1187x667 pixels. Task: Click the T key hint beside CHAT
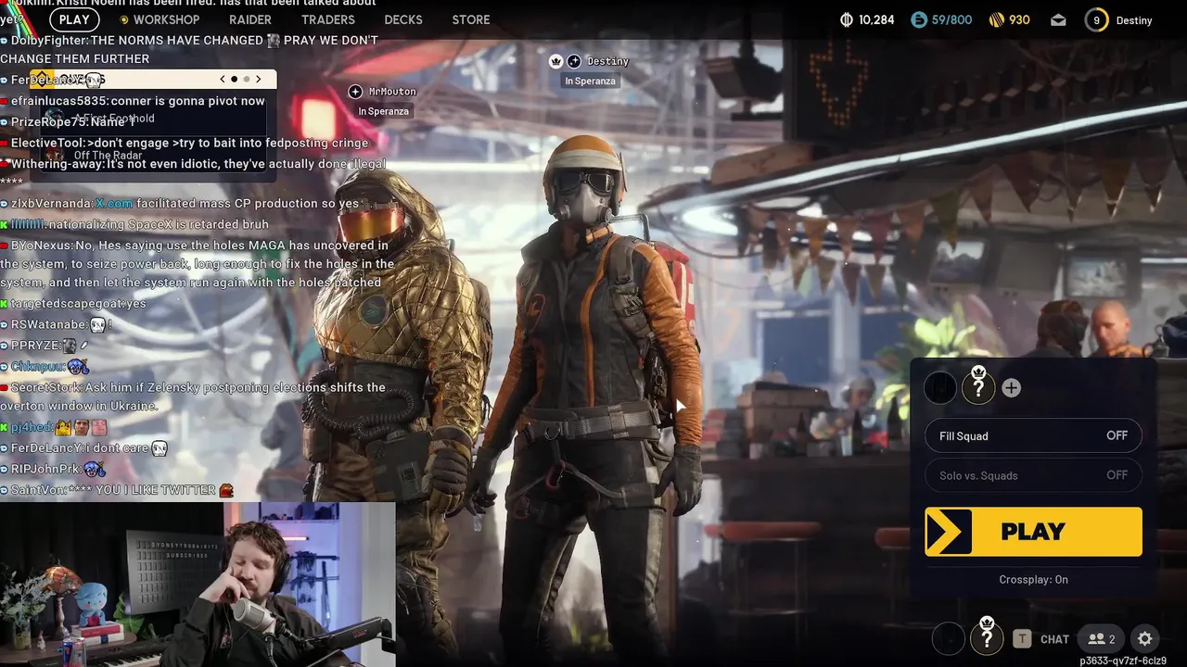coord(1021,639)
